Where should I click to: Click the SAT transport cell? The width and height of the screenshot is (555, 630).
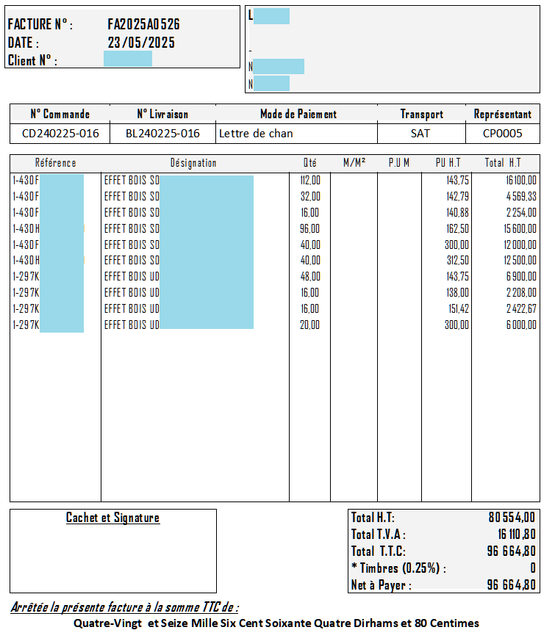tap(420, 134)
